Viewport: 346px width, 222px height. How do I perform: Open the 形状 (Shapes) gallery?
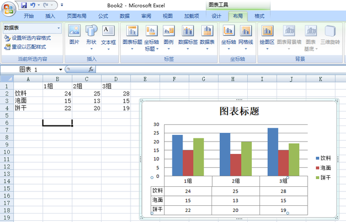click(92, 37)
